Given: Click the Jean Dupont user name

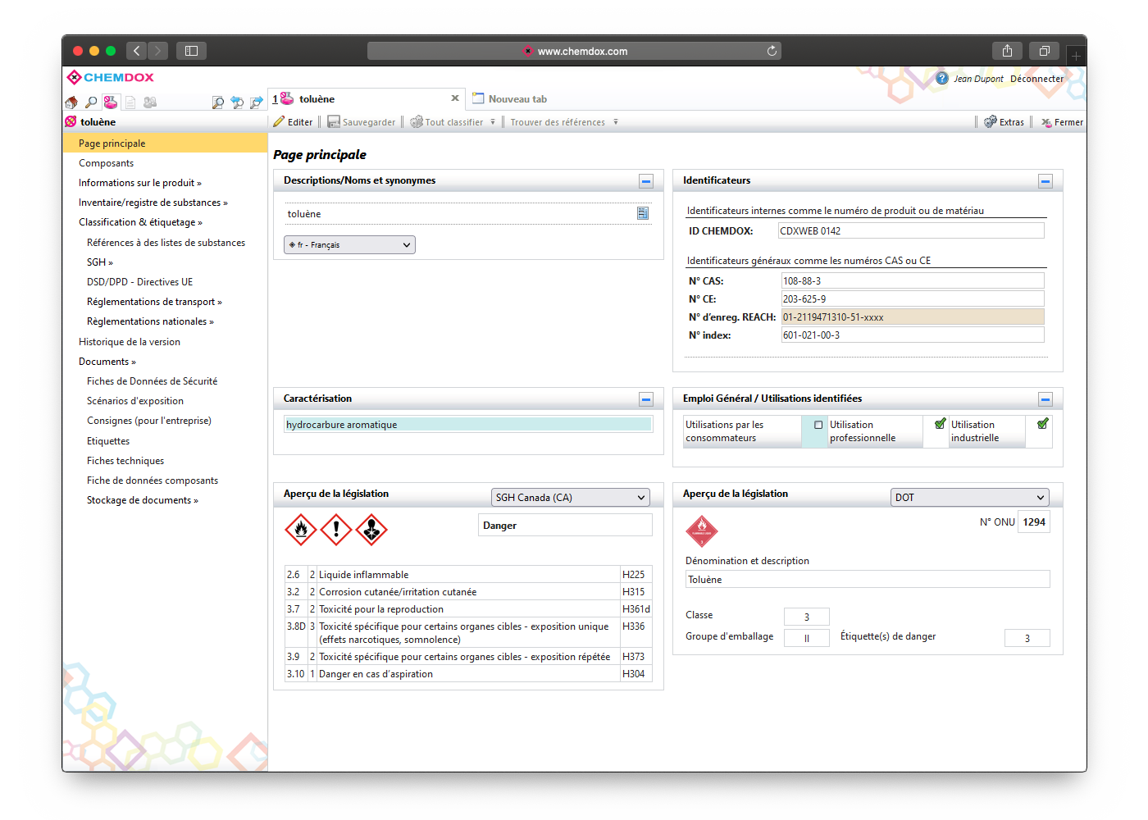Looking at the screenshot, I should click(x=978, y=79).
